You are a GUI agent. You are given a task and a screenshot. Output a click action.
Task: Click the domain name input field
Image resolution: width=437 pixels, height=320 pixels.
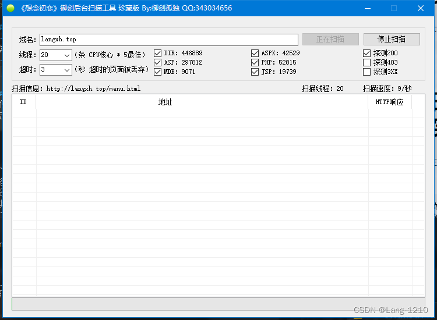(x=169, y=40)
